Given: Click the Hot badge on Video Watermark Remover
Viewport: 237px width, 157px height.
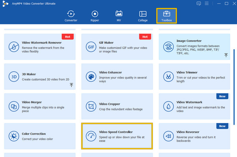Looking at the screenshot, I should coord(68,37).
